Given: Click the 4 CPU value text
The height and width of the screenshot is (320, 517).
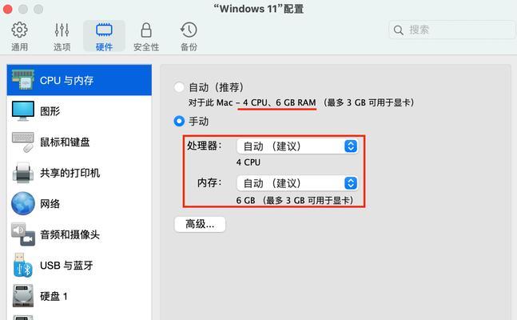Looking at the screenshot, I should [249, 162].
